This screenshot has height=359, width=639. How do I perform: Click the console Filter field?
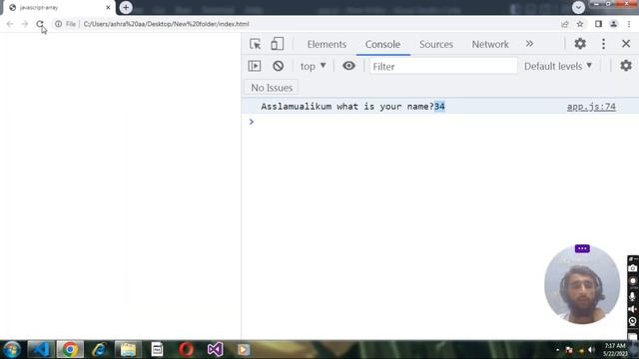click(x=443, y=66)
